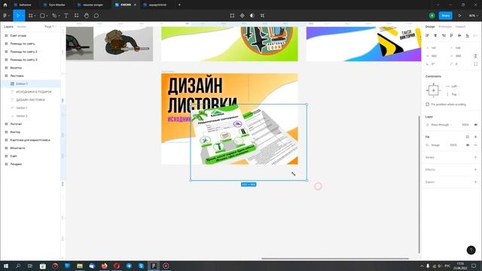Select the Move tool
This screenshot has width=482, height=271.
(x=18, y=15)
